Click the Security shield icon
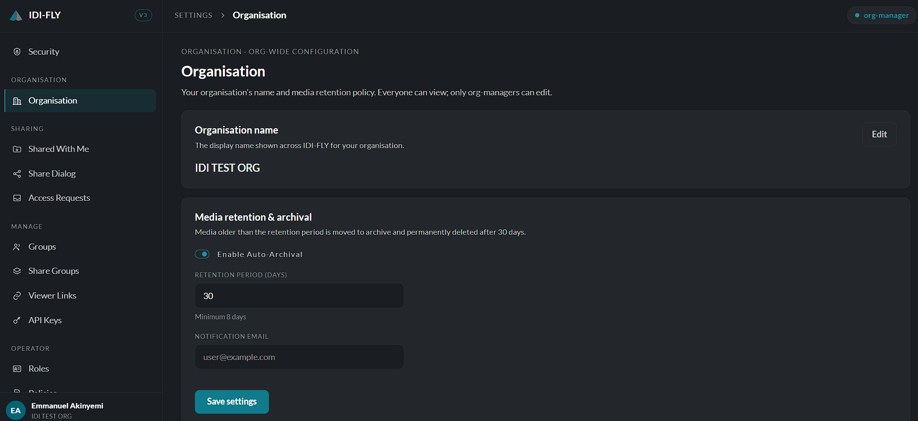Image resolution: width=918 pixels, height=421 pixels. [x=17, y=52]
